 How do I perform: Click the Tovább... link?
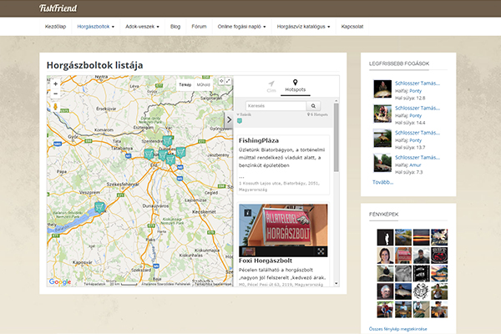[382, 181]
